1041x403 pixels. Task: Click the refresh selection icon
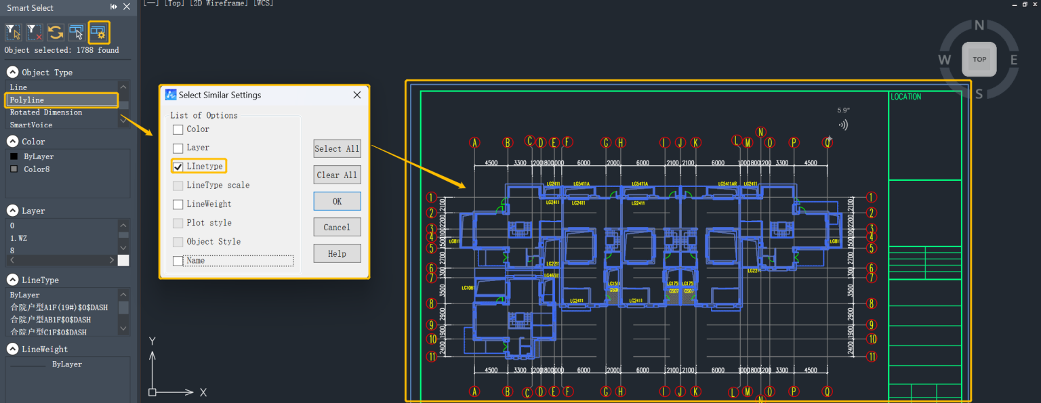(54, 32)
